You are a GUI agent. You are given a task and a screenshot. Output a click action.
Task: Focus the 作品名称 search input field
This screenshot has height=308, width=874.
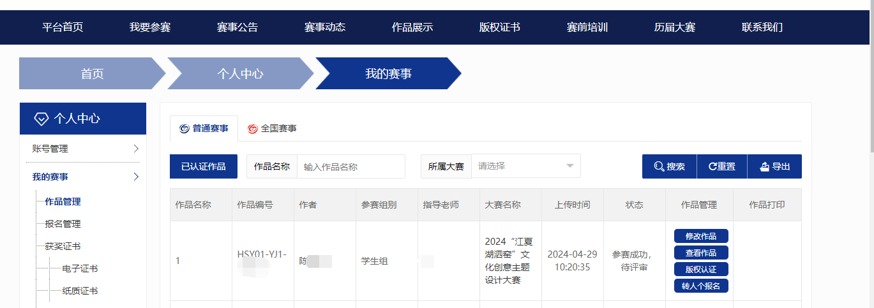[350, 166]
